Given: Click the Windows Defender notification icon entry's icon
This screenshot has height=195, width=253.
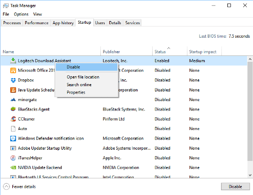Looking at the screenshot, I should tap(13, 139).
